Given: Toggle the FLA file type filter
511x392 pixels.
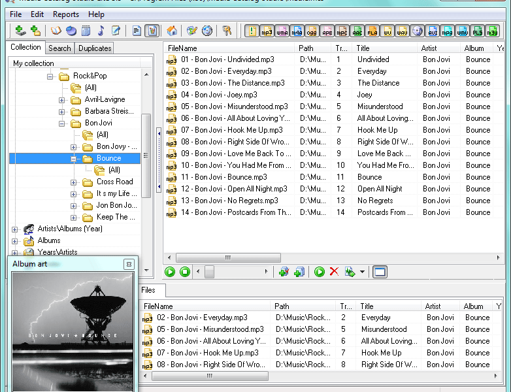Looking at the screenshot, I should (x=372, y=31).
